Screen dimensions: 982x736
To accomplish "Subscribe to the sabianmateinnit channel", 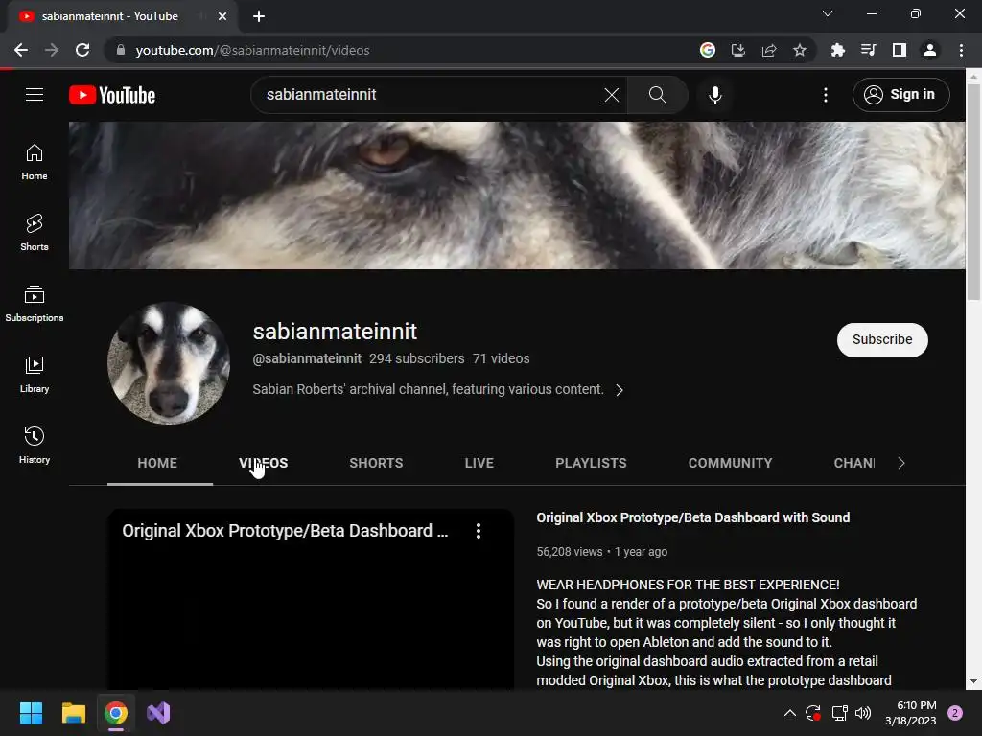I will 882,340.
